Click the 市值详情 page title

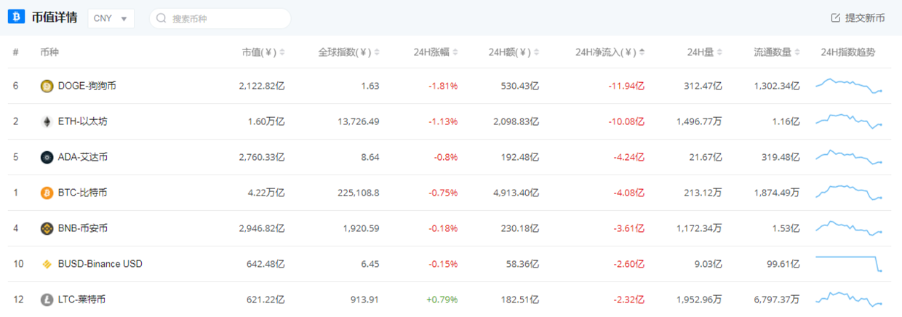coord(55,17)
